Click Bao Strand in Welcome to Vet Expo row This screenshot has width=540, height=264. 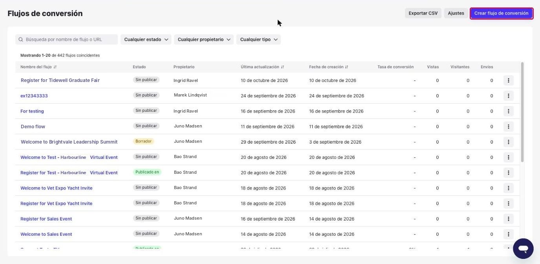(185, 188)
